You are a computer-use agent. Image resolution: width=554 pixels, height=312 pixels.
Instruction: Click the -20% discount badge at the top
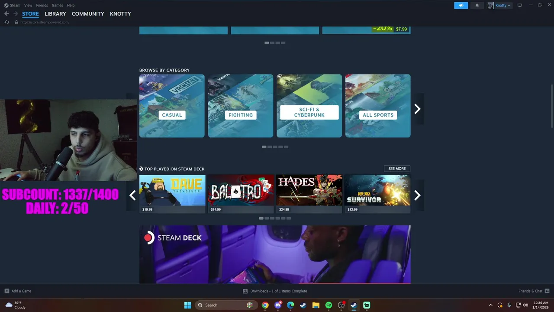click(383, 29)
